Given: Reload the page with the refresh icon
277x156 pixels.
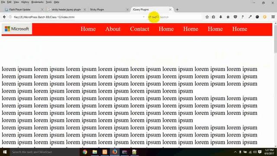Looking at the screenshot, I should (150, 17).
